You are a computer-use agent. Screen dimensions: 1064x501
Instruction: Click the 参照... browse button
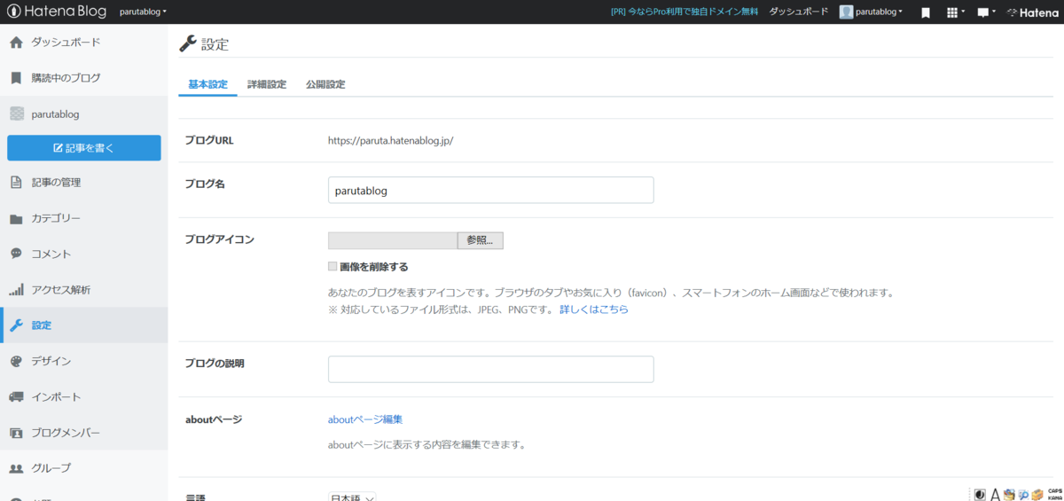480,240
